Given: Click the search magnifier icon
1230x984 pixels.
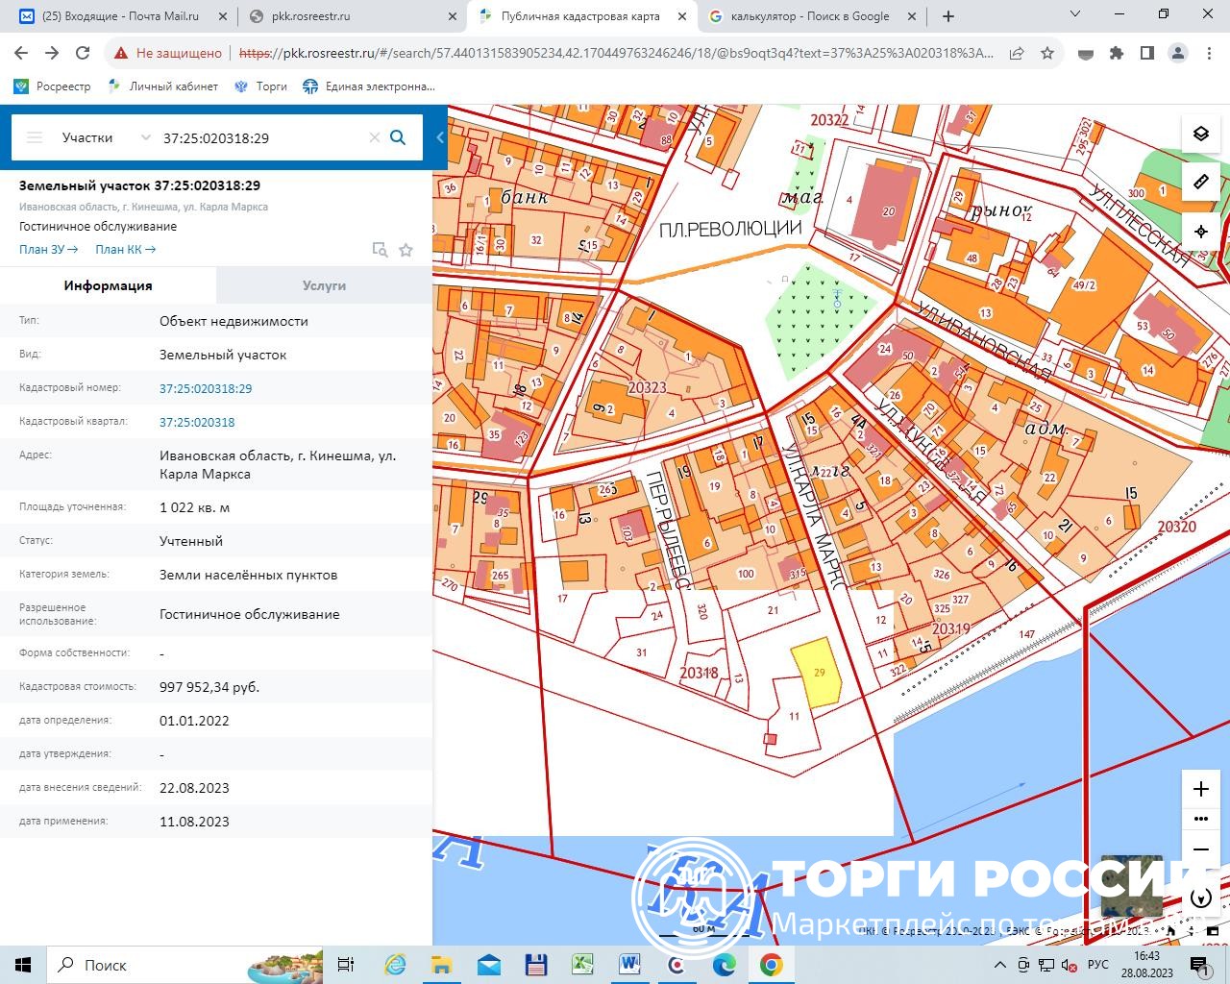Looking at the screenshot, I should coord(398,137).
